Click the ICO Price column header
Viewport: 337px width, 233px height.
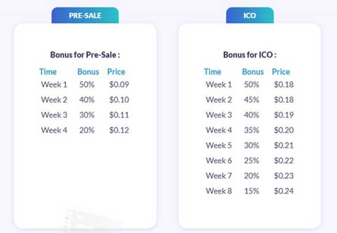281,72
